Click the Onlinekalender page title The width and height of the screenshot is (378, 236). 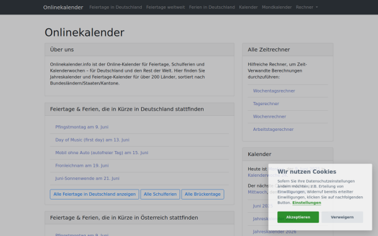coord(84,33)
